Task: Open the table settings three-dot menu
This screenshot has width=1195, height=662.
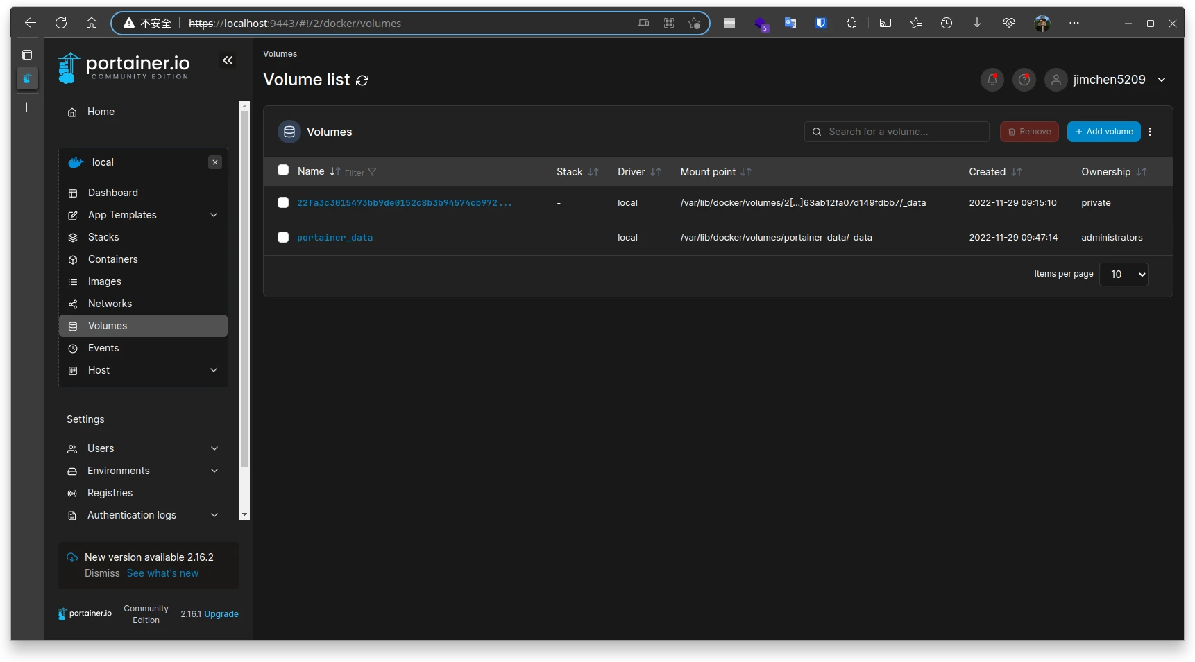Action: pos(1150,132)
